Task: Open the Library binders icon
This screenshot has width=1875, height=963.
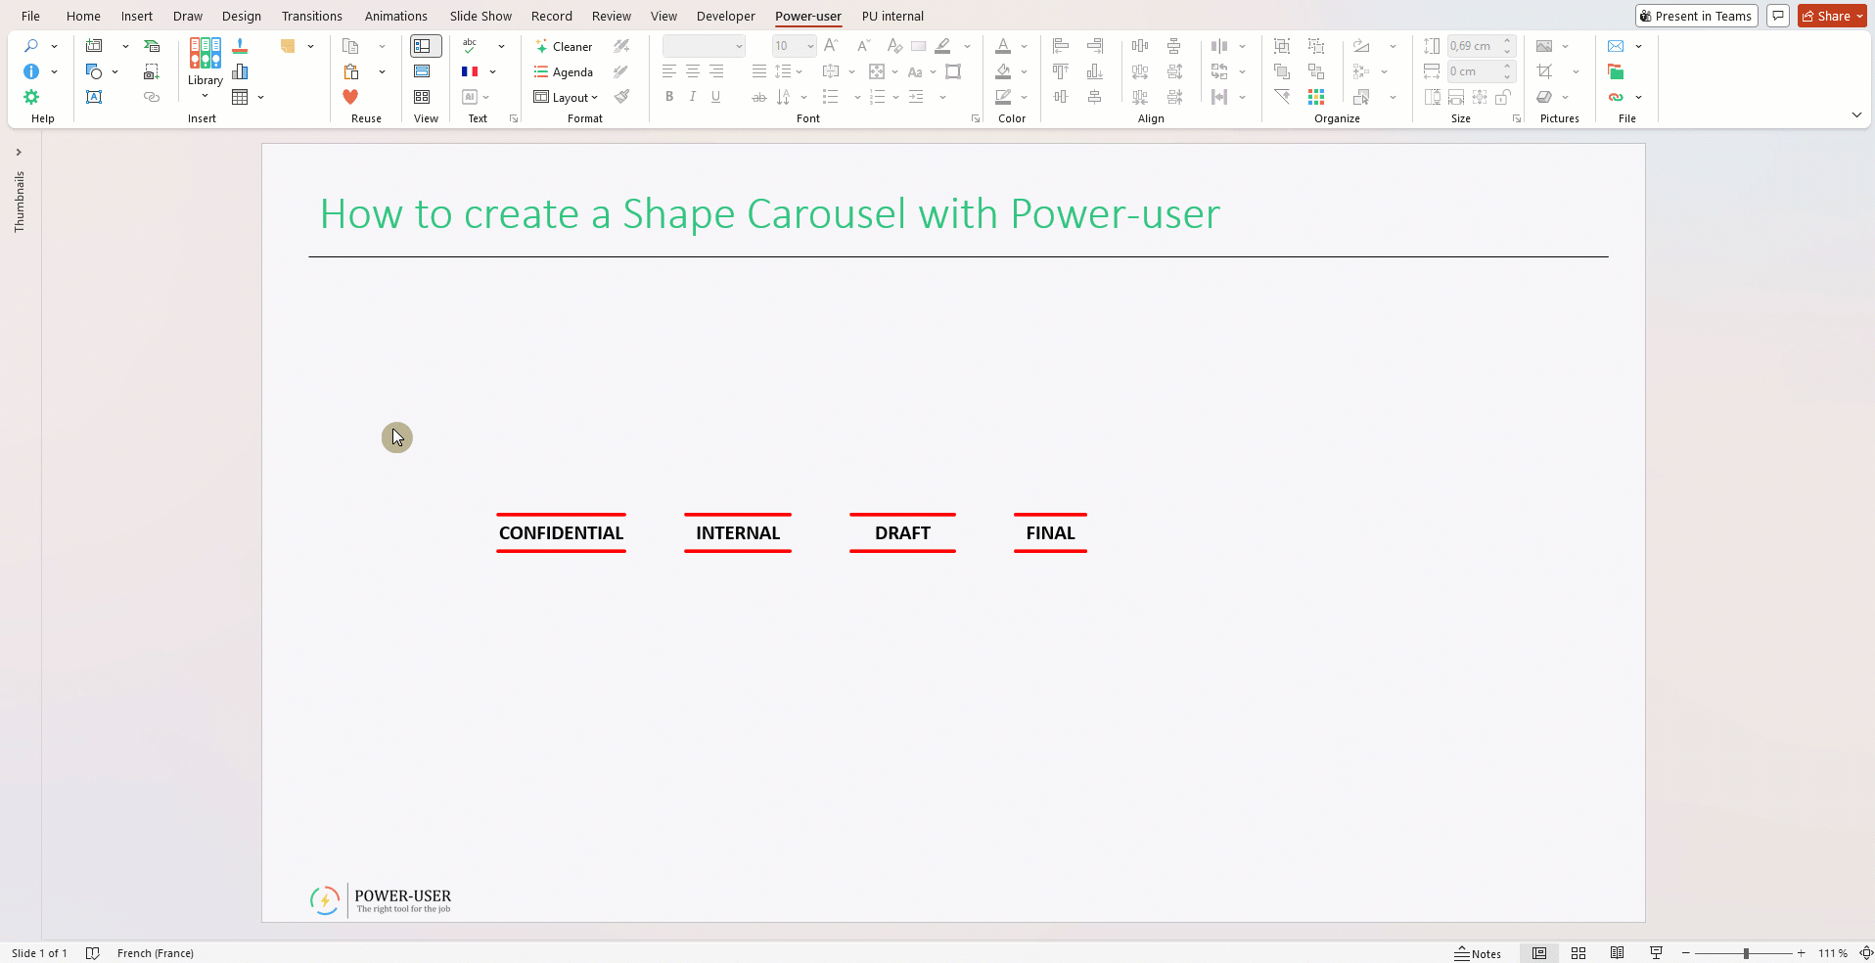Action: pyautogui.click(x=206, y=54)
